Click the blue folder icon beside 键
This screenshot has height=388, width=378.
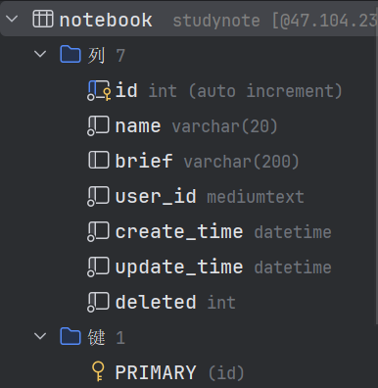[x=71, y=336]
